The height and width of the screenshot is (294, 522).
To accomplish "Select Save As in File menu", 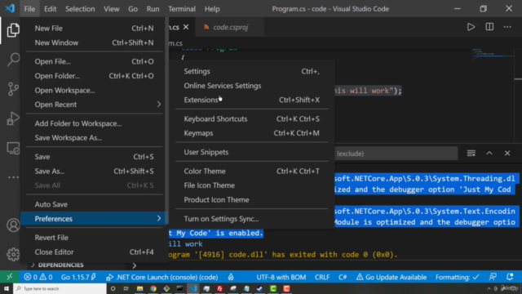I will click(95, 171).
